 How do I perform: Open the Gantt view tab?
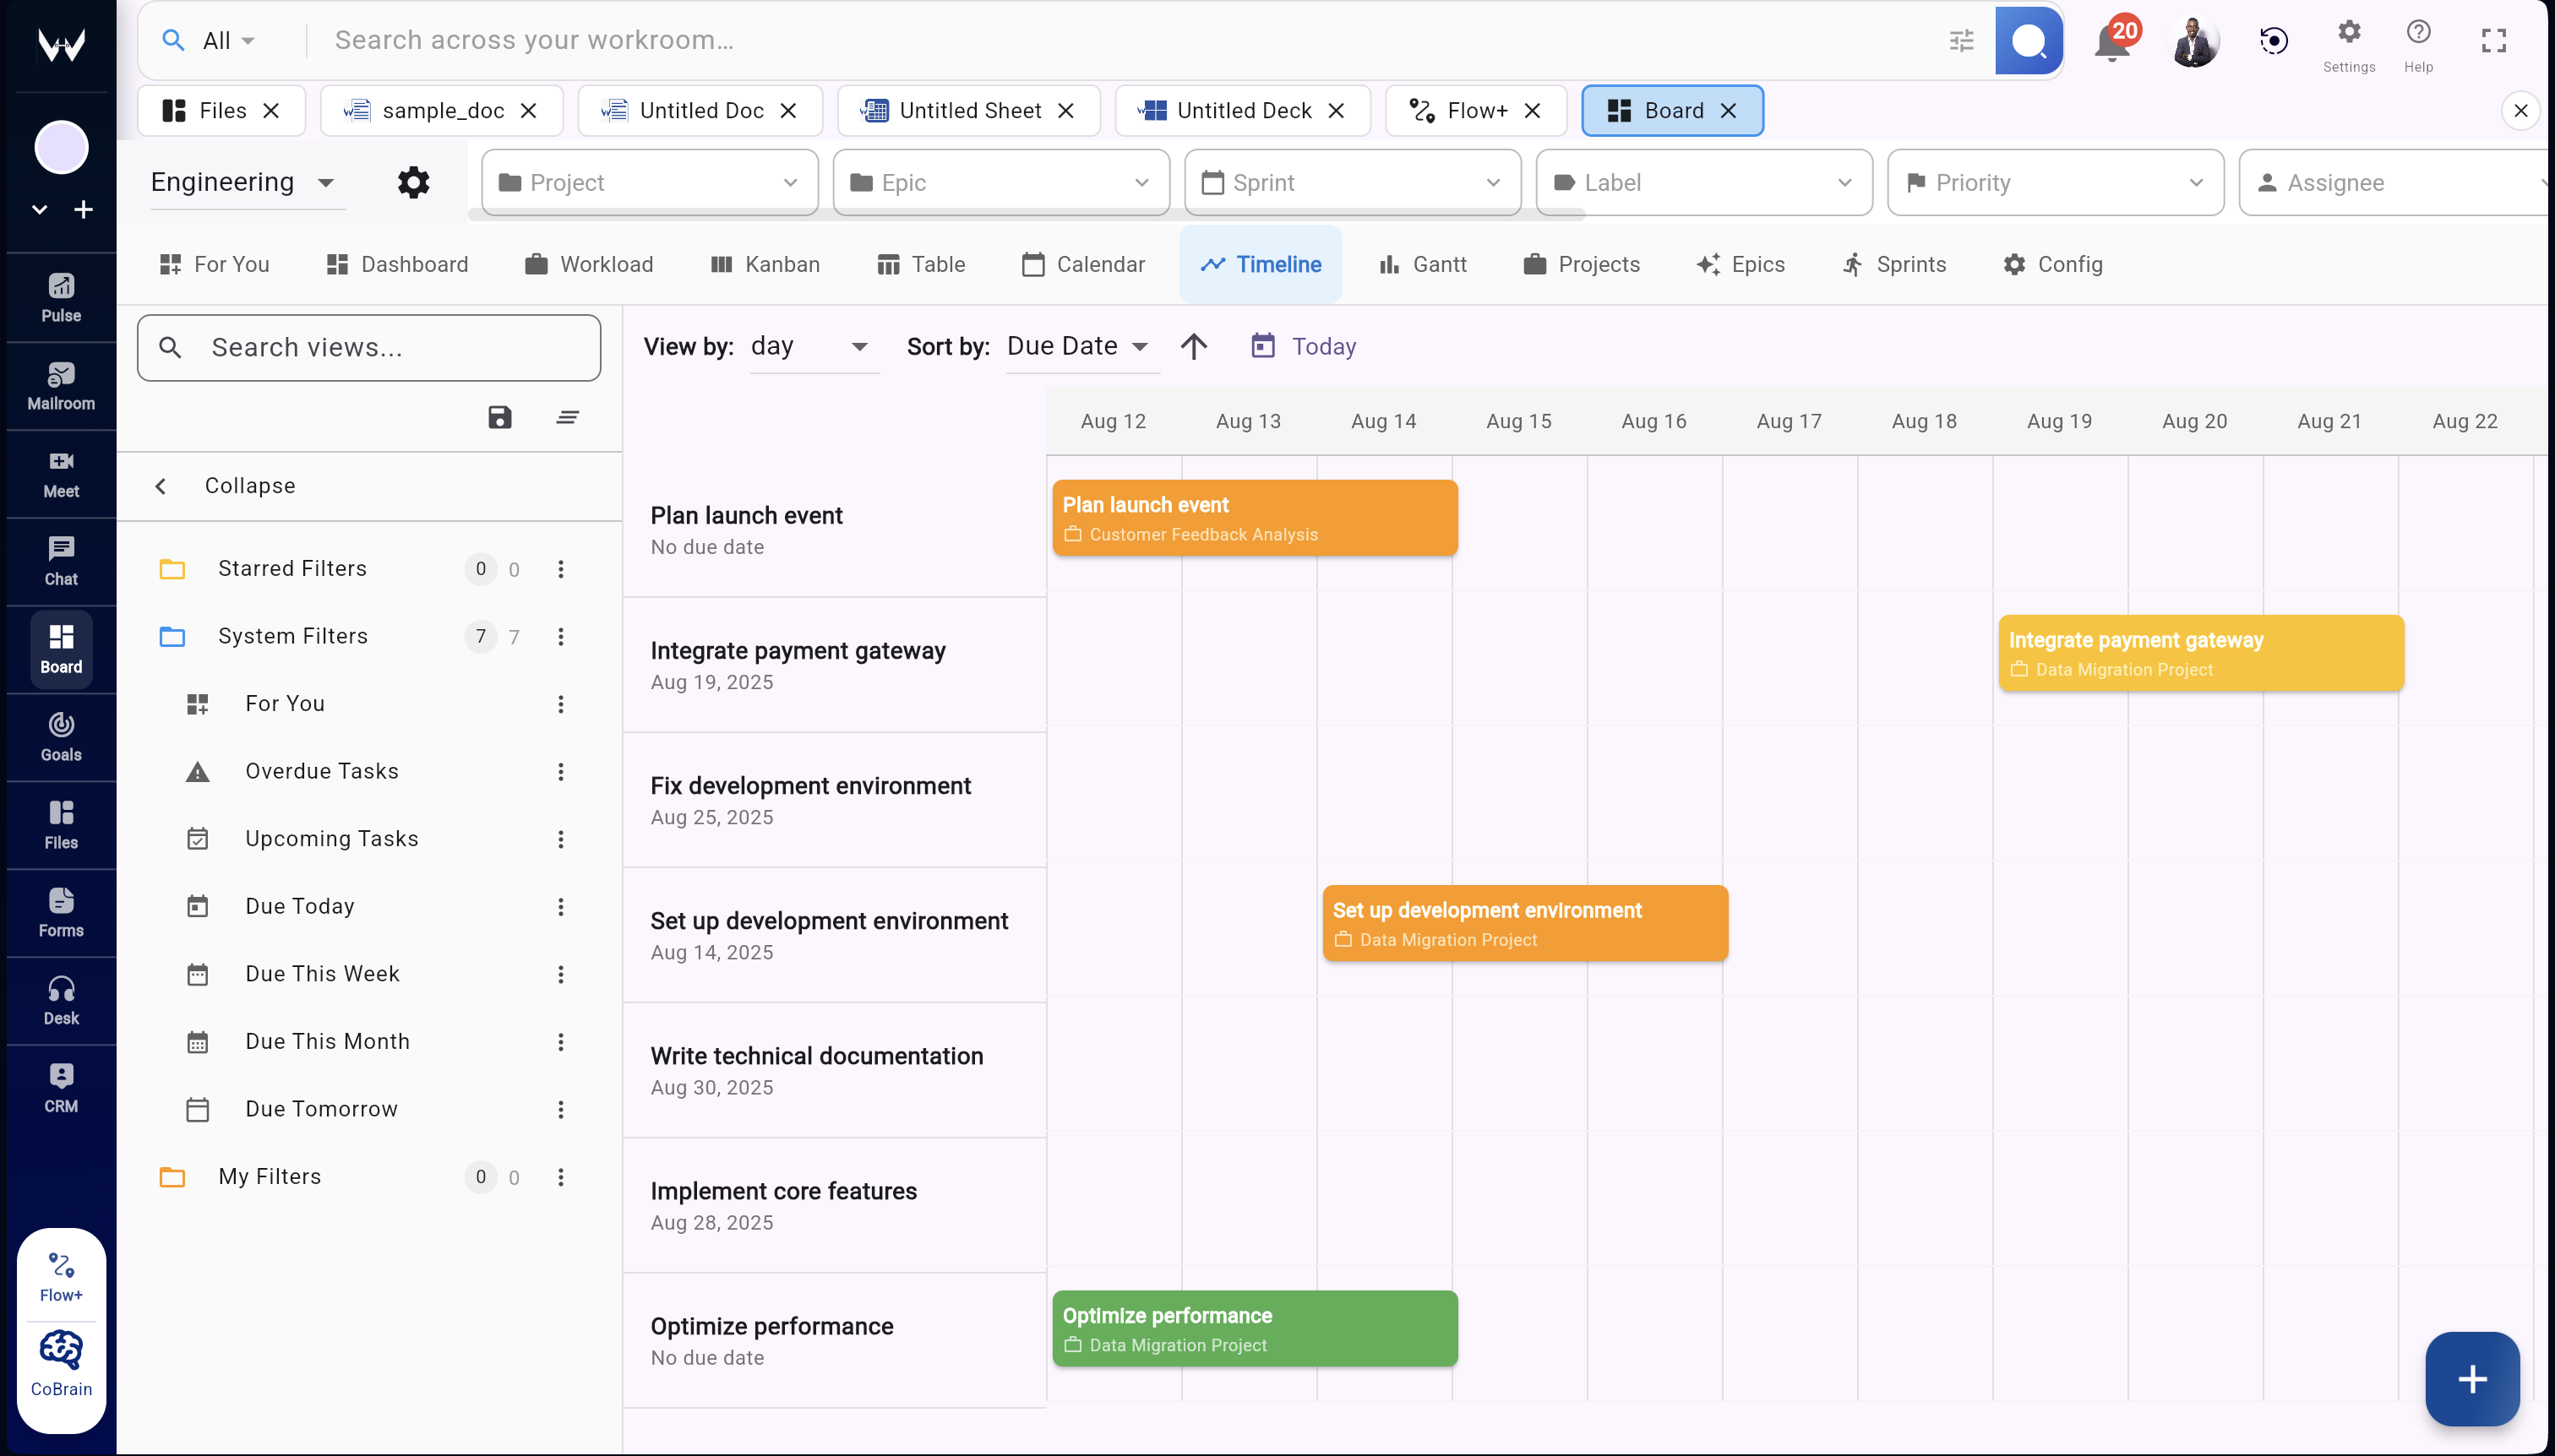tap(1423, 264)
